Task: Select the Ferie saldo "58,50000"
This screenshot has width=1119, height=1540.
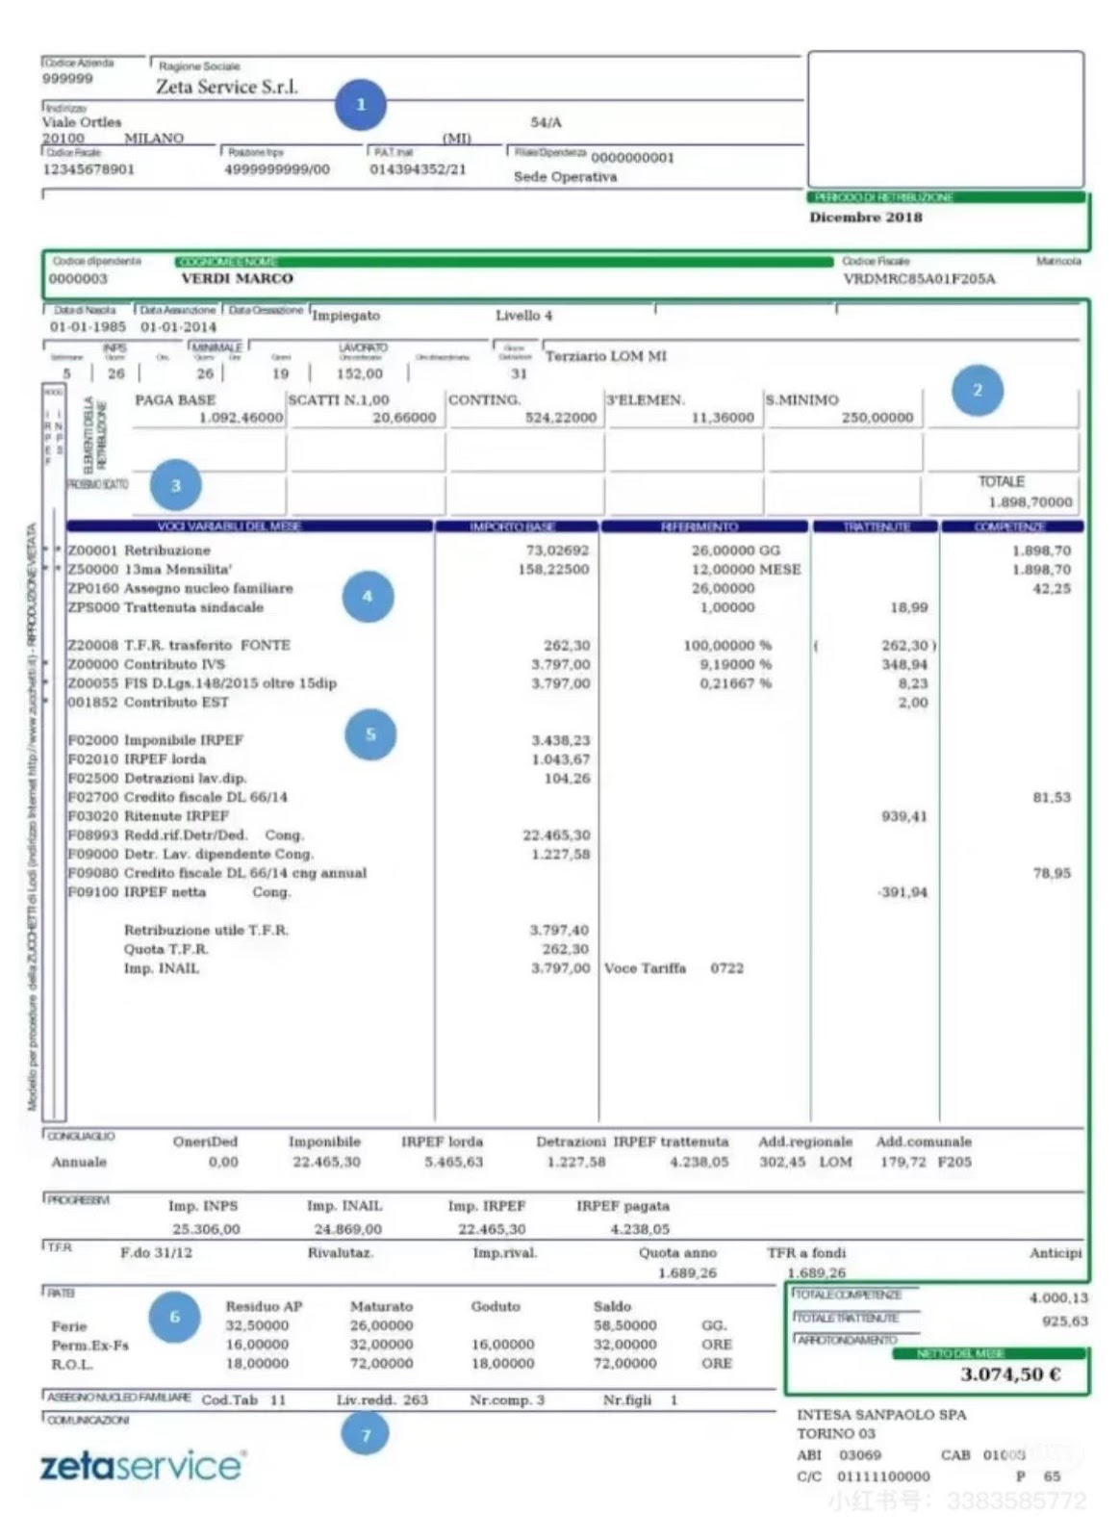Action: (625, 1325)
